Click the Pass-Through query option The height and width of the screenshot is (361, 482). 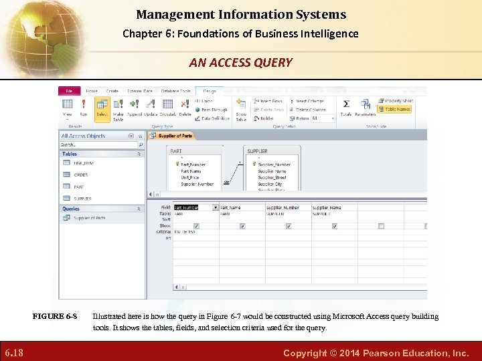pos(211,110)
